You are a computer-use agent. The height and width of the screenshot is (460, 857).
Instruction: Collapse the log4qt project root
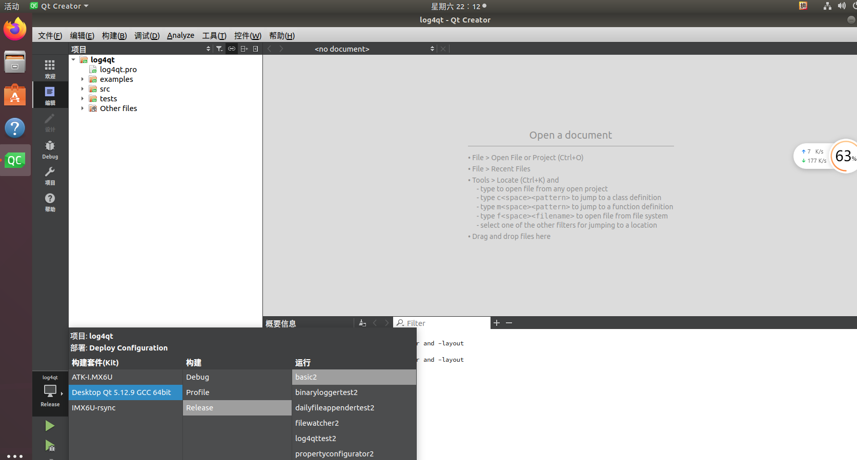pos(74,60)
